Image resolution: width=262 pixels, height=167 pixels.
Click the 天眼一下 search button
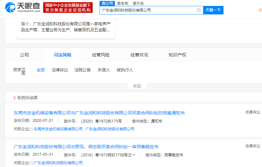213,10
